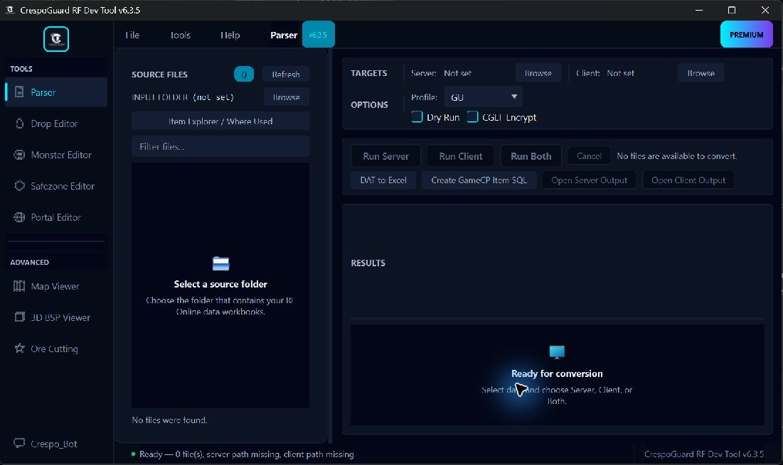This screenshot has height=465, width=783.
Task: Click the Run Server button
Action: coord(385,156)
